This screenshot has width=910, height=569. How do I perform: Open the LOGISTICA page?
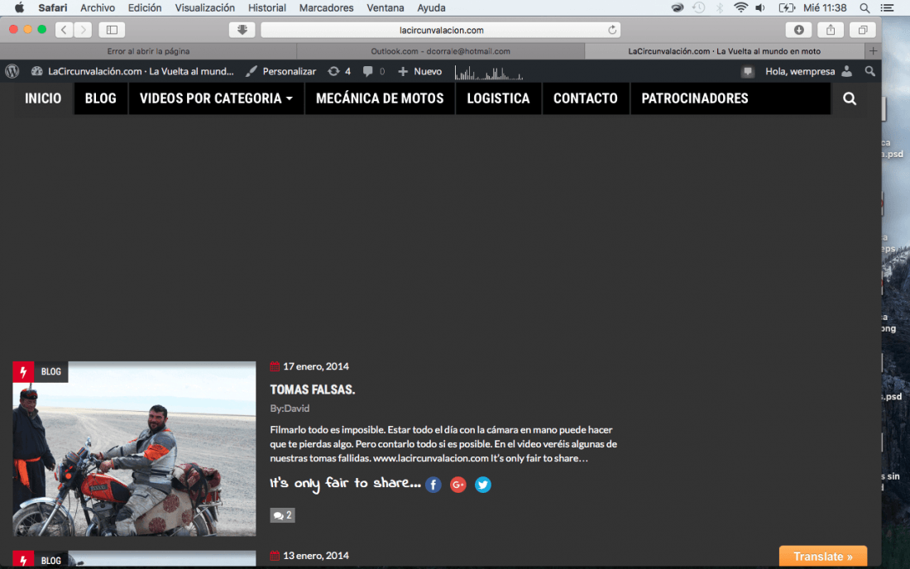point(499,98)
